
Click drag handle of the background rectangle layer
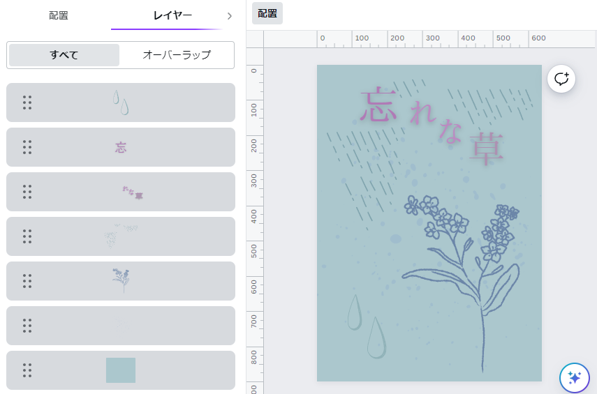point(27,370)
